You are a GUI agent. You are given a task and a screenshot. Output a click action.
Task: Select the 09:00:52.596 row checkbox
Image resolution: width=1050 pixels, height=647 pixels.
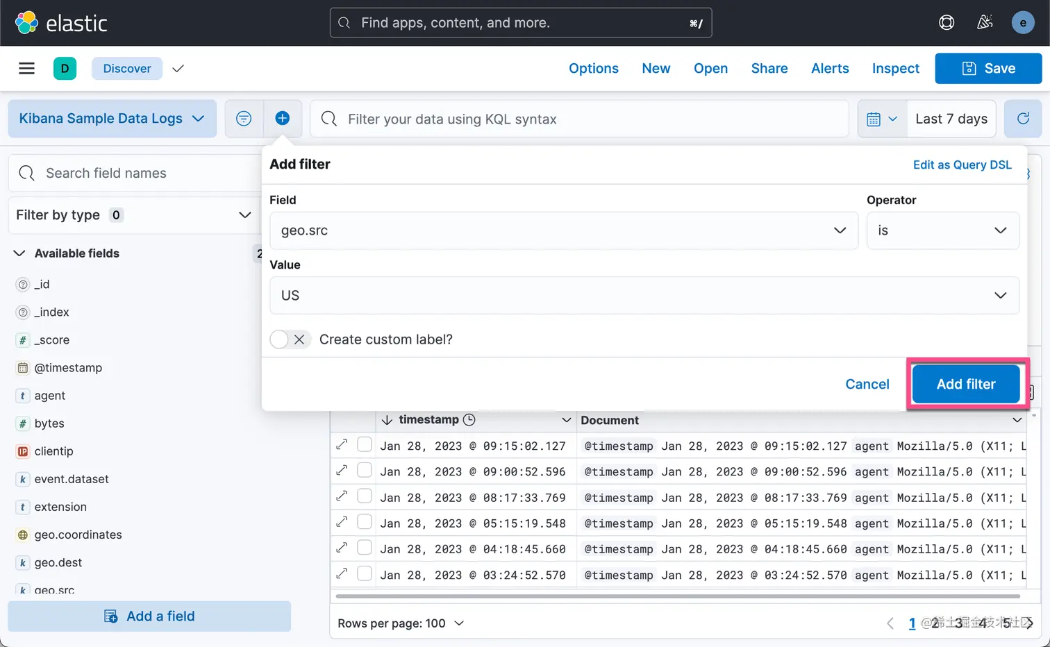pos(365,470)
